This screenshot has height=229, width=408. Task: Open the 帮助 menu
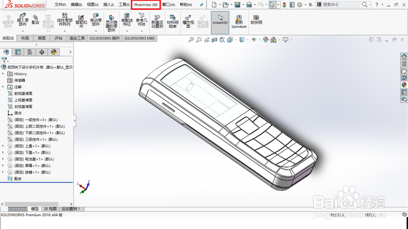pyautogui.click(x=186, y=4)
